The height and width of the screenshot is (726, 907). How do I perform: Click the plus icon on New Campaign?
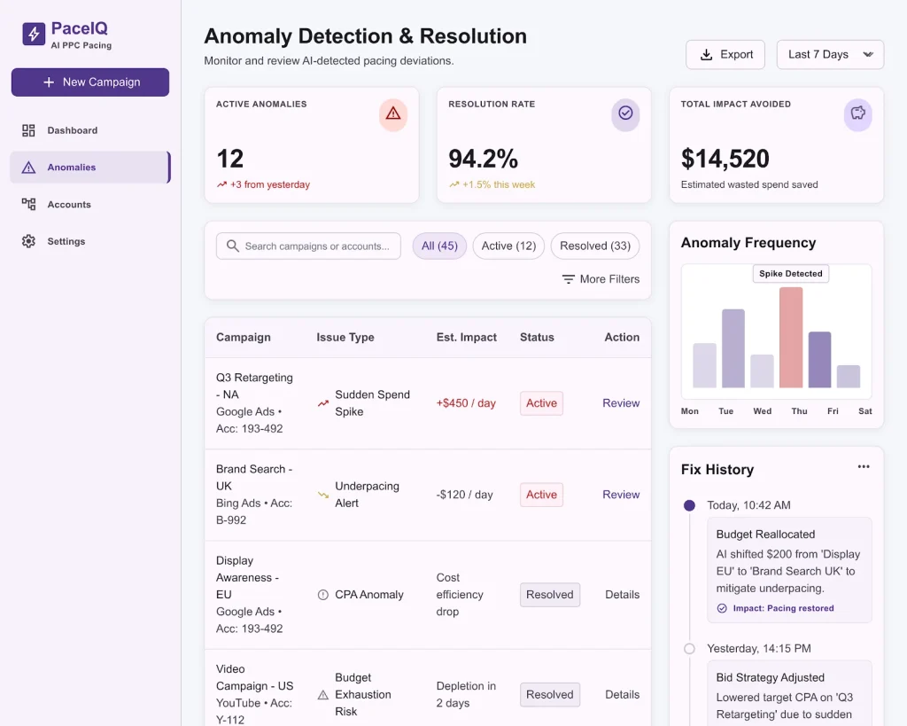click(x=50, y=82)
